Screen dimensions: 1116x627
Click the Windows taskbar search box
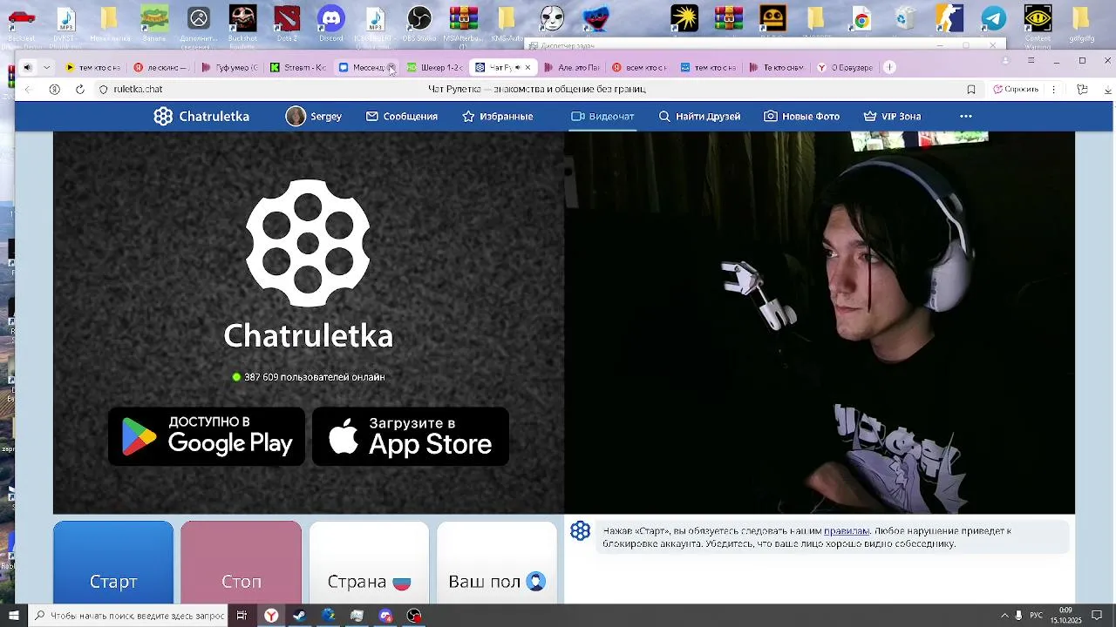129,616
